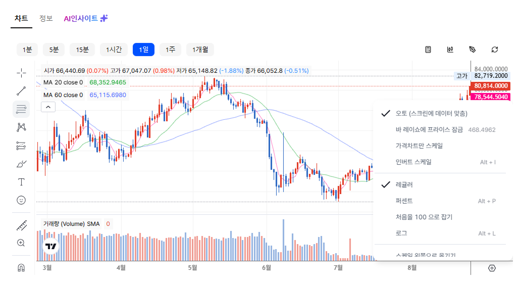The width and height of the screenshot is (521, 283).
Task: Collapse the indicator legend chevron
Action: [x=48, y=107]
